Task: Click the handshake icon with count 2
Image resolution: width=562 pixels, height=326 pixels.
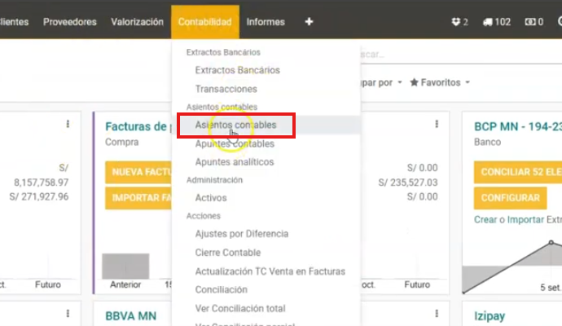Action: (459, 22)
